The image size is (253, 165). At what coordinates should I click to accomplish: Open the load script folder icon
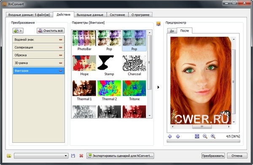[9, 156]
